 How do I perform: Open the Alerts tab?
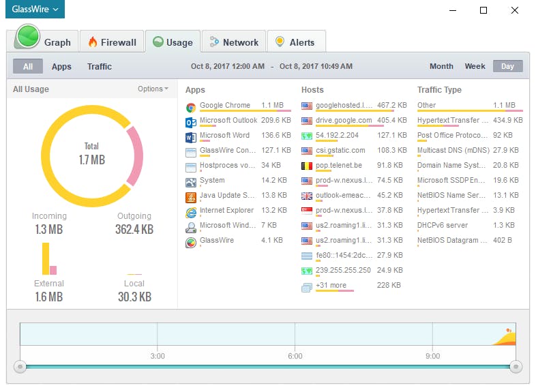click(x=296, y=42)
